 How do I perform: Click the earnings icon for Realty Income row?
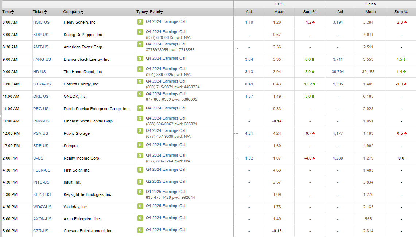pyautogui.click(x=140, y=155)
